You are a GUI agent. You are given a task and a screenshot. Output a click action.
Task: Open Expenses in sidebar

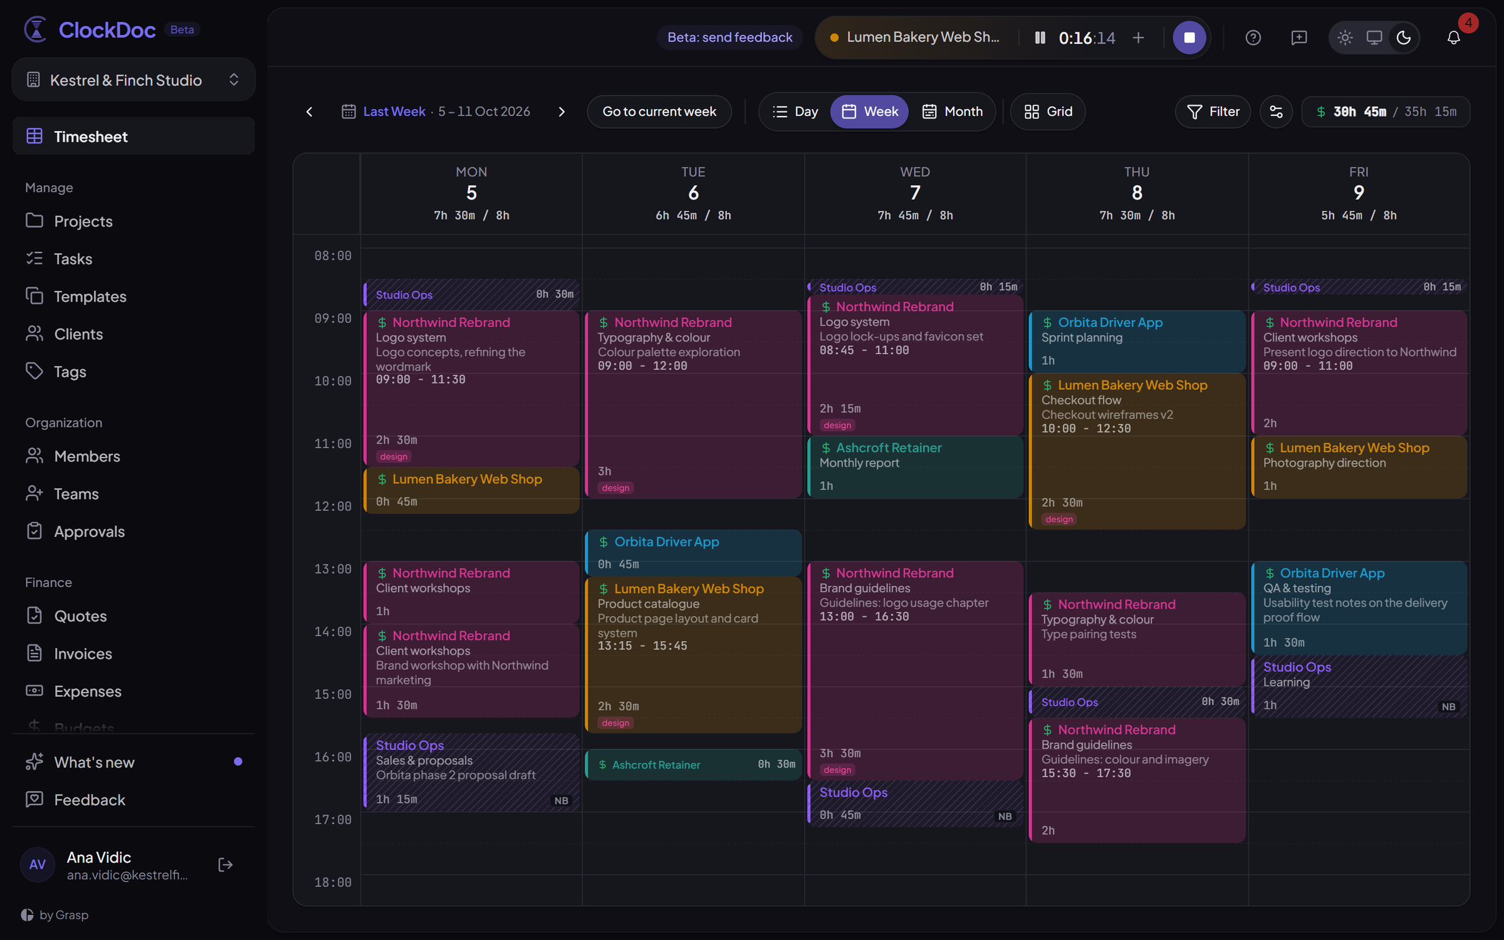coord(133,691)
